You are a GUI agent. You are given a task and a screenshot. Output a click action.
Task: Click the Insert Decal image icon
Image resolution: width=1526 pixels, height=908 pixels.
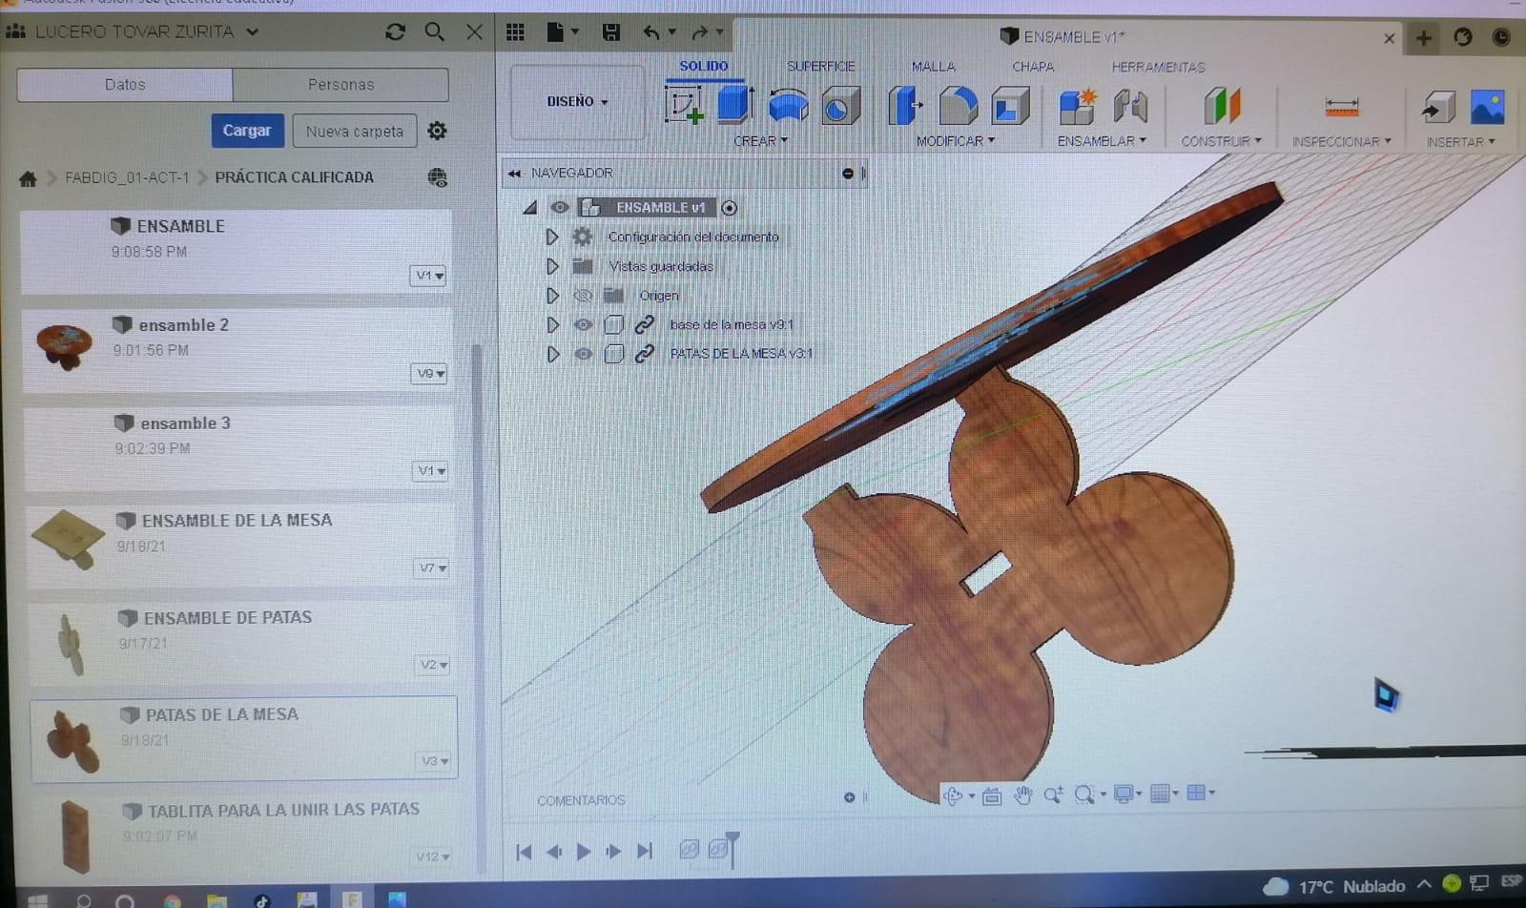click(1487, 108)
